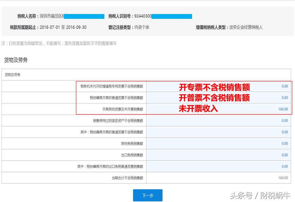Click the 下一步 button to proceed
Viewport: 295px width, 202px height.
click(x=147, y=195)
